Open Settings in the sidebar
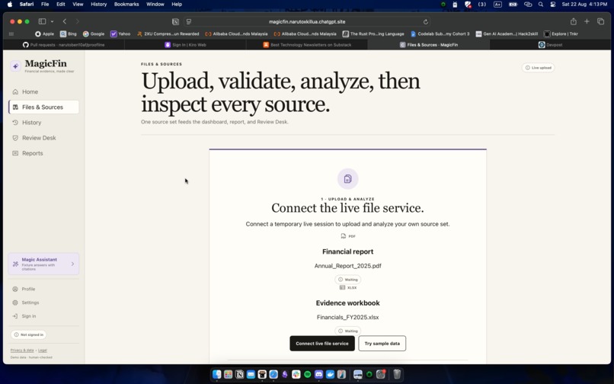 coord(30,302)
